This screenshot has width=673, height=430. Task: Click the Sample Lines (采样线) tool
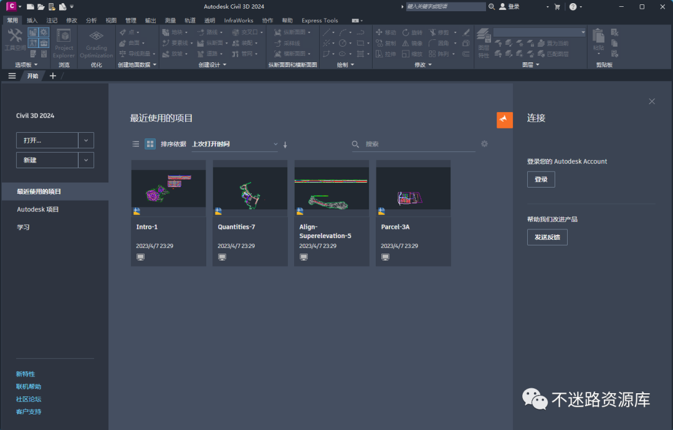(287, 43)
